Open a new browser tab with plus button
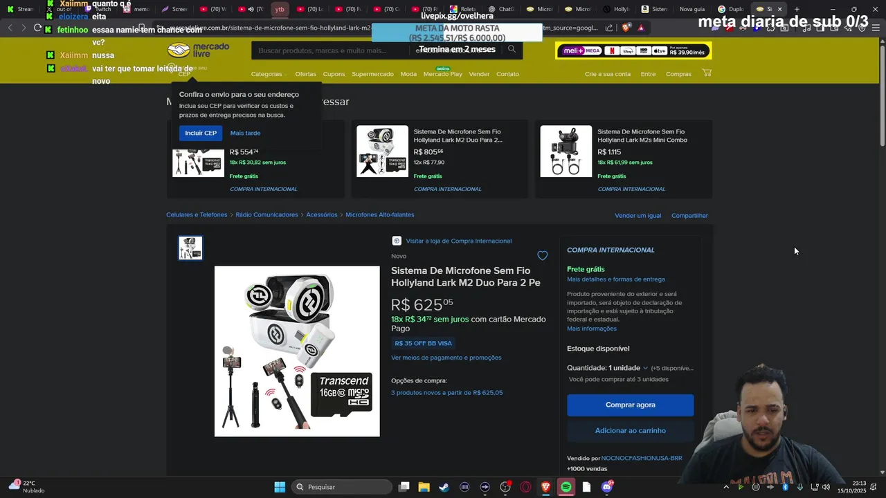 coord(797,9)
